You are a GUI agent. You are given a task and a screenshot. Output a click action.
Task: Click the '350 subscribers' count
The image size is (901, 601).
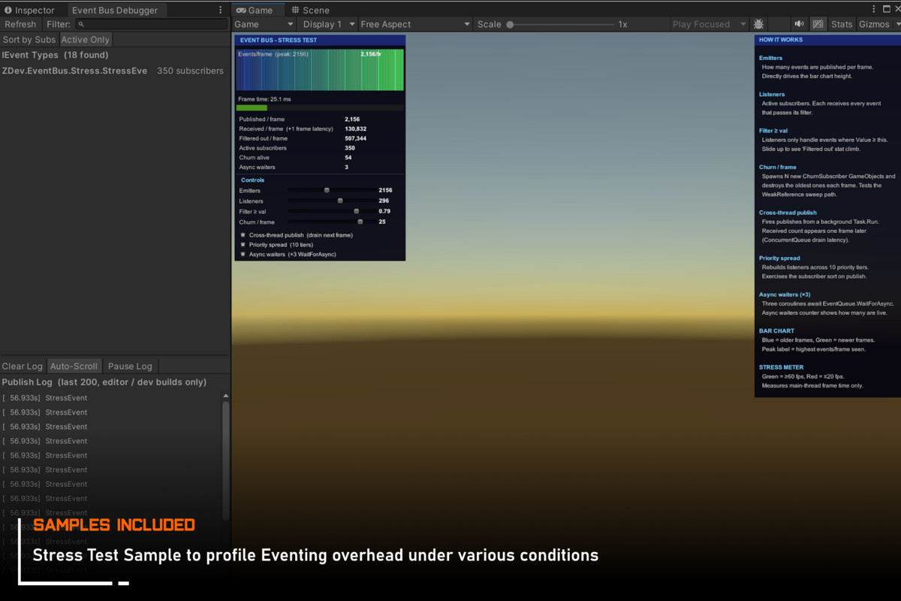click(190, 71)
